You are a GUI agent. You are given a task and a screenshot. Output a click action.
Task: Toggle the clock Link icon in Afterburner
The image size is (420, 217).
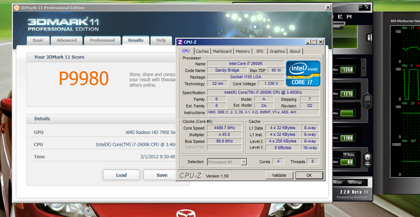pyautogui.click(x=368, y=101)
